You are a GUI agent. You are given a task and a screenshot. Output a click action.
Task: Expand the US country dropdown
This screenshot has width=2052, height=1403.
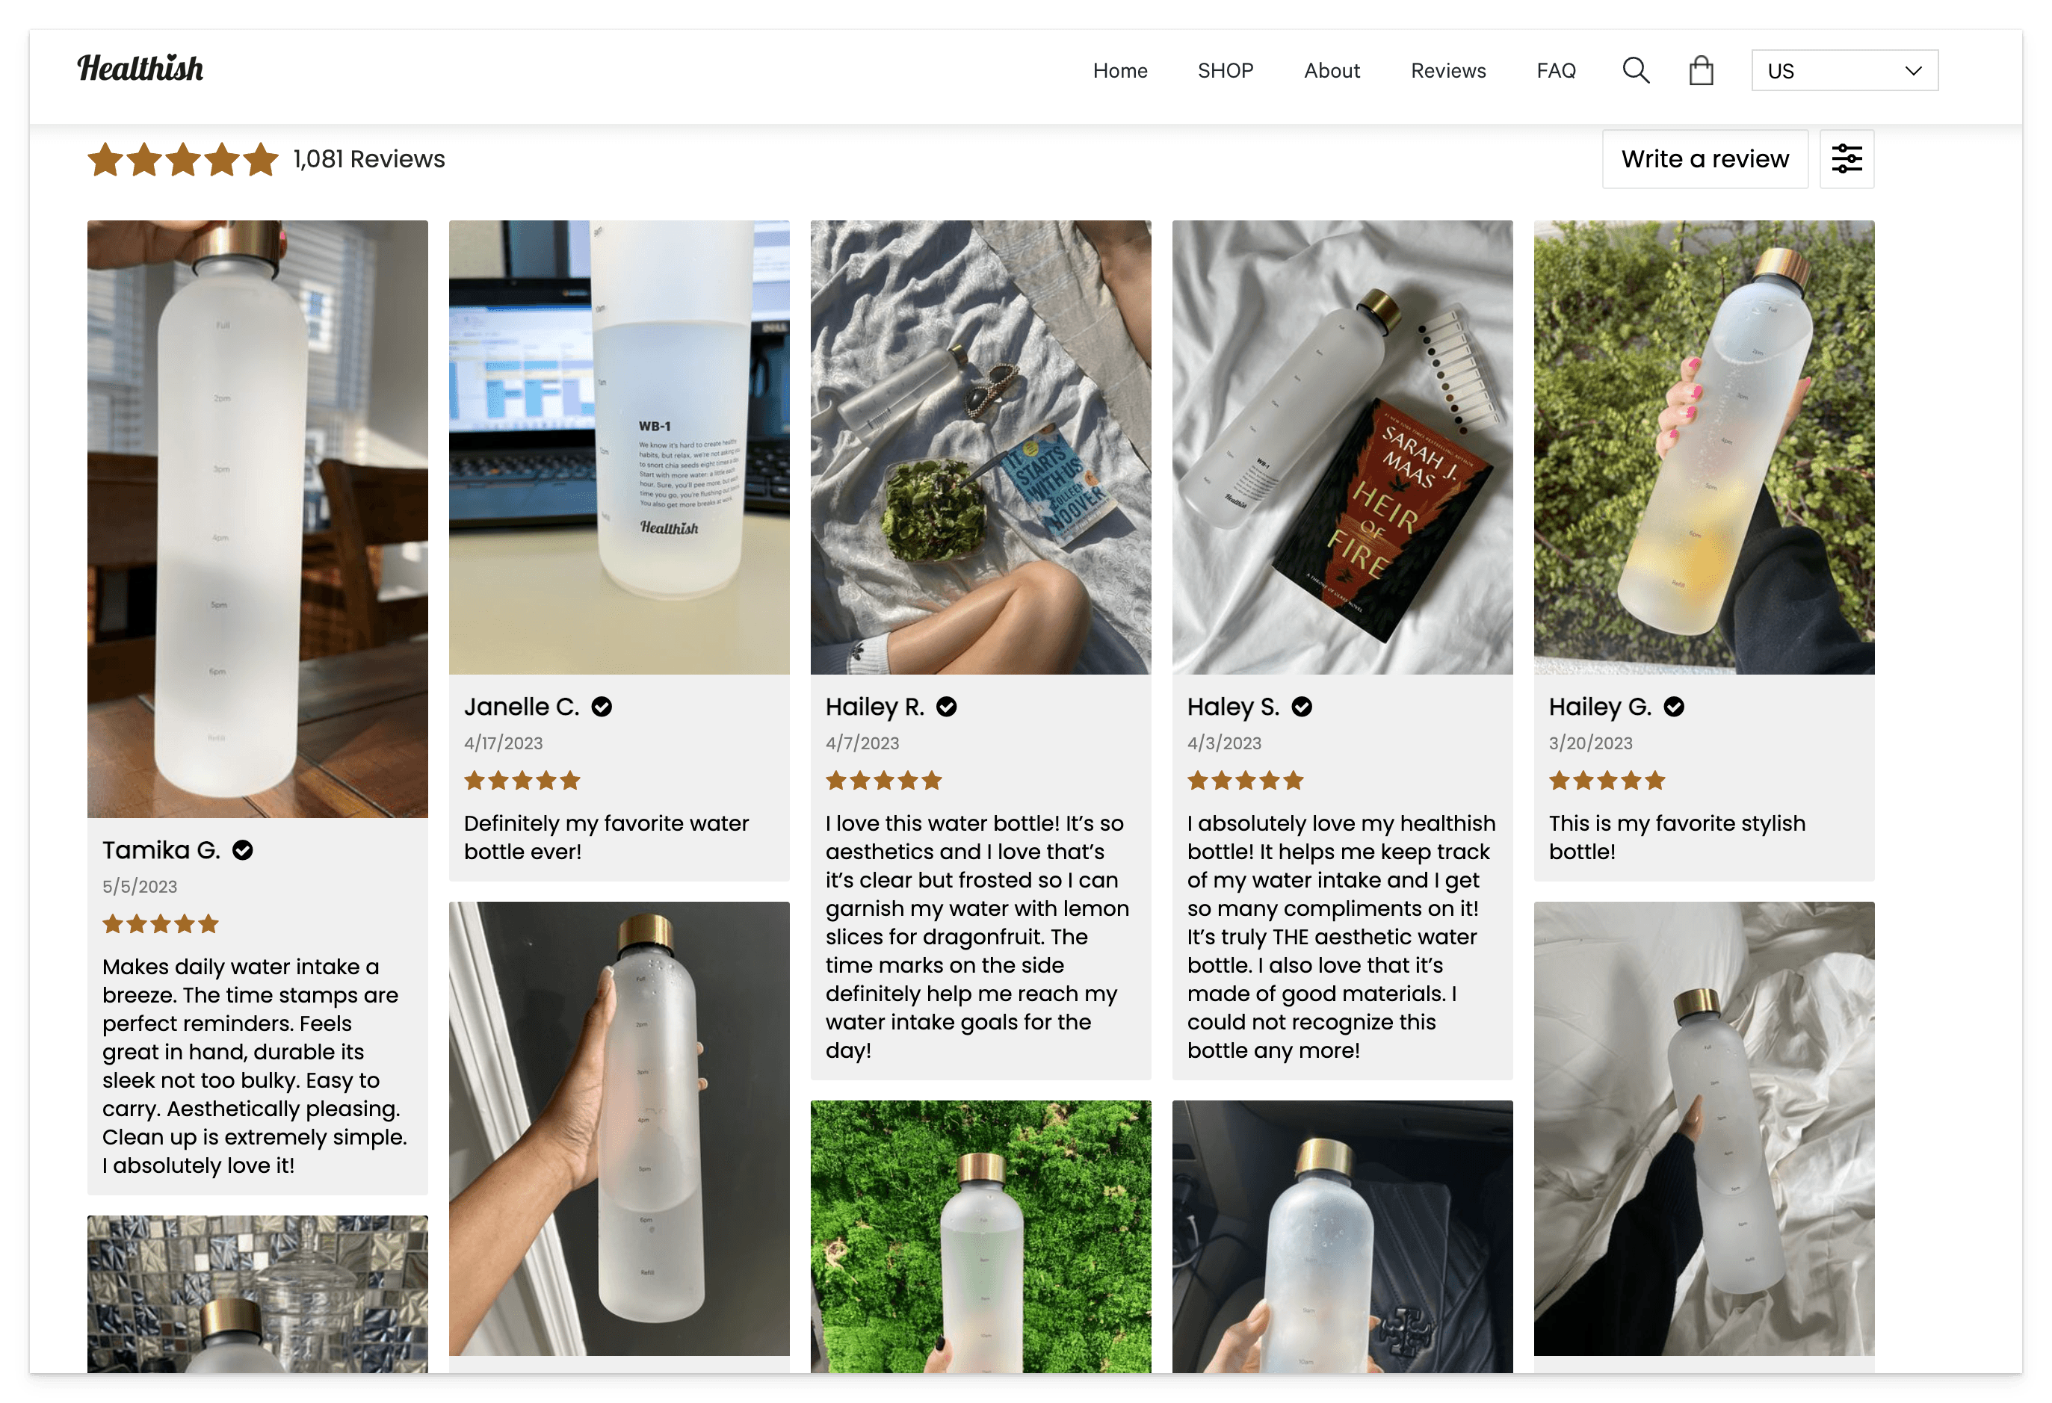pos(1828,71)
